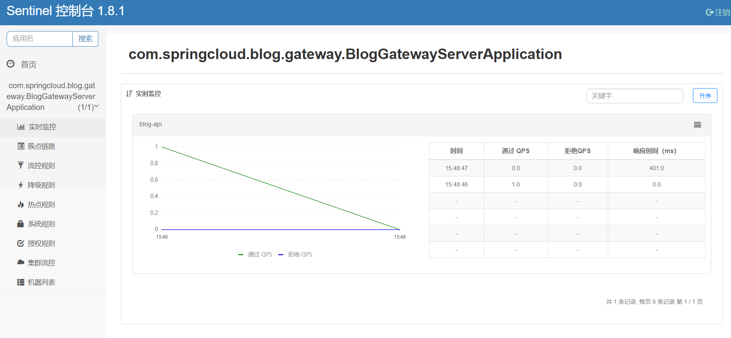This screenshot has width=731, height=338.
Task: Collapse the BlogGatewayServerApplication app chevron
Action: [x=96, y=106]
